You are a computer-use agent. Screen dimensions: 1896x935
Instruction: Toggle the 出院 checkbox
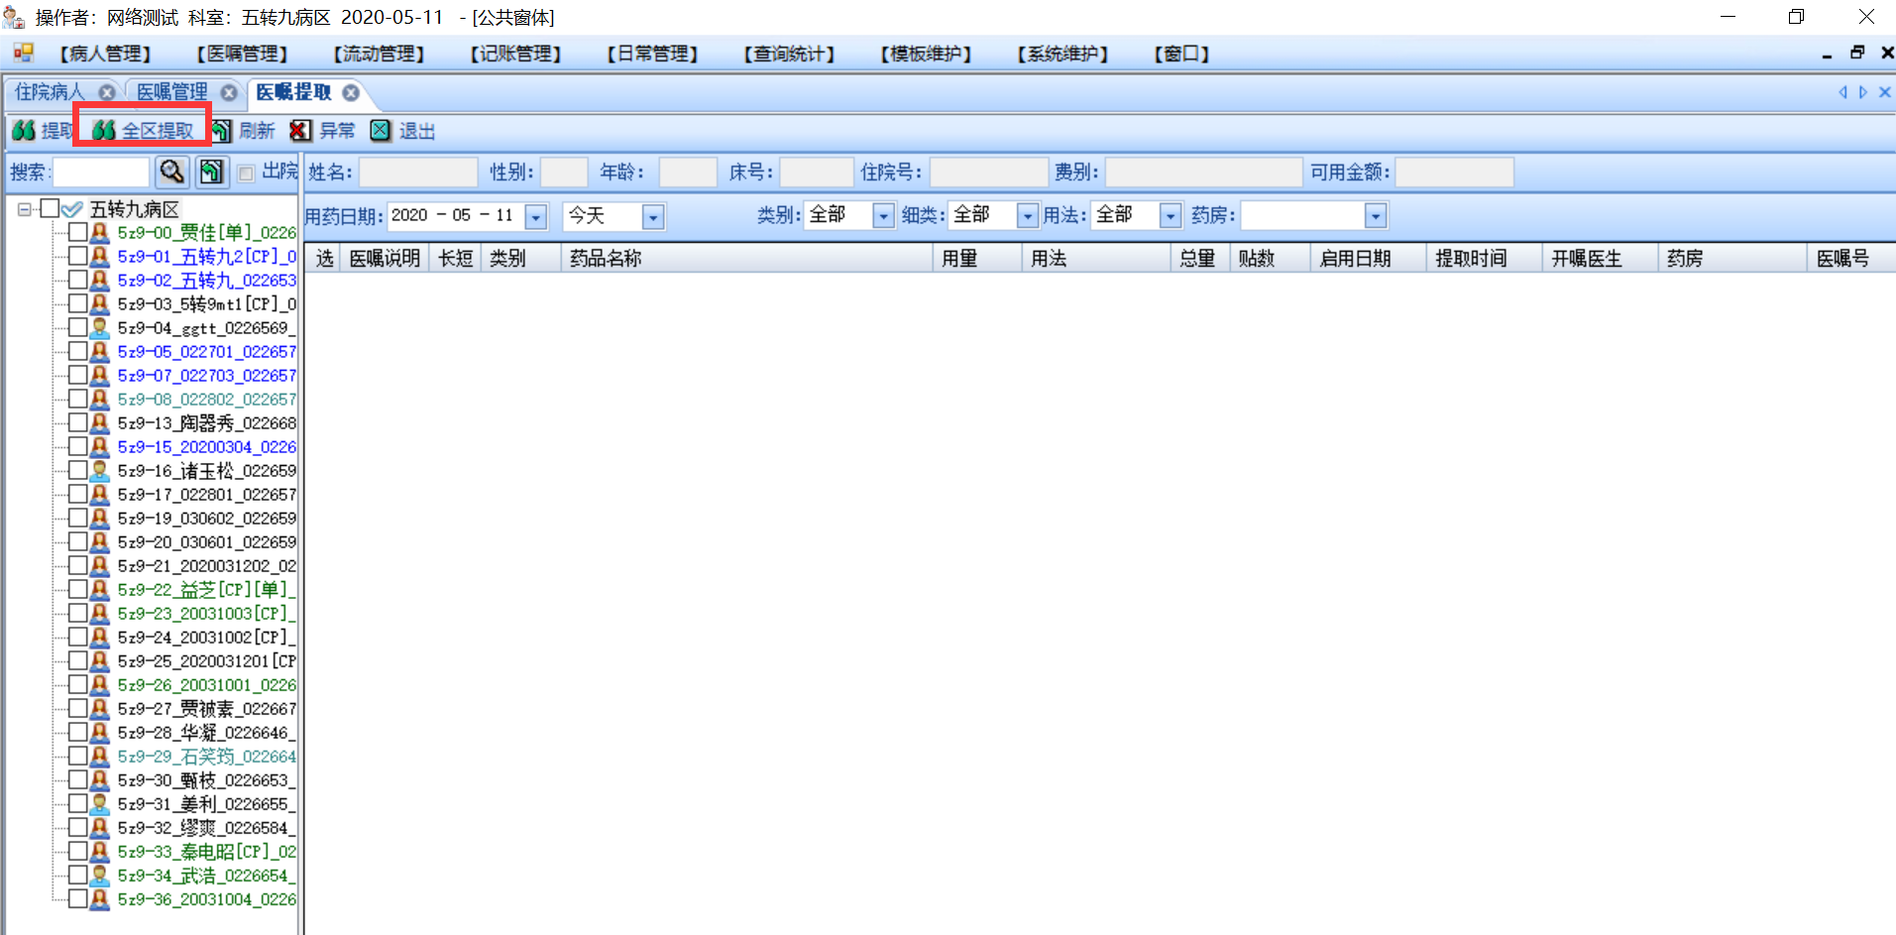(x=247, y=174)
